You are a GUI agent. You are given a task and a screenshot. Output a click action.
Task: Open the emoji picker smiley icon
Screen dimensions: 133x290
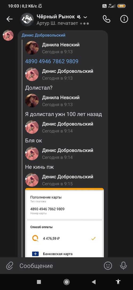pos(108,266)
